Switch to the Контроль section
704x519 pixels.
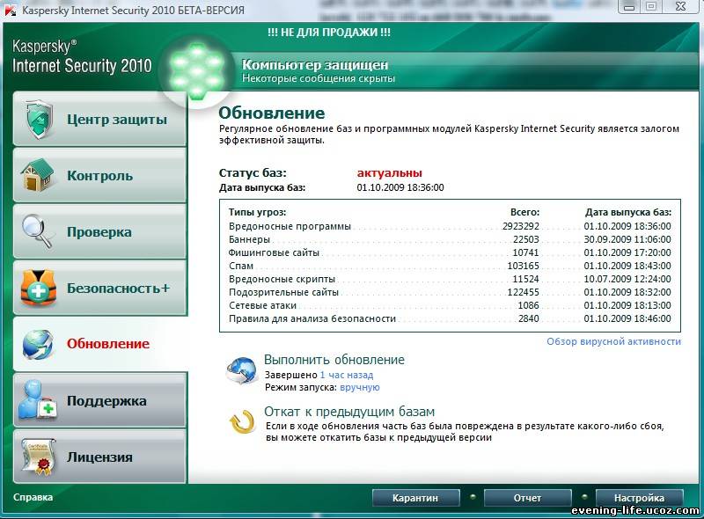click(x=99, y=175)
